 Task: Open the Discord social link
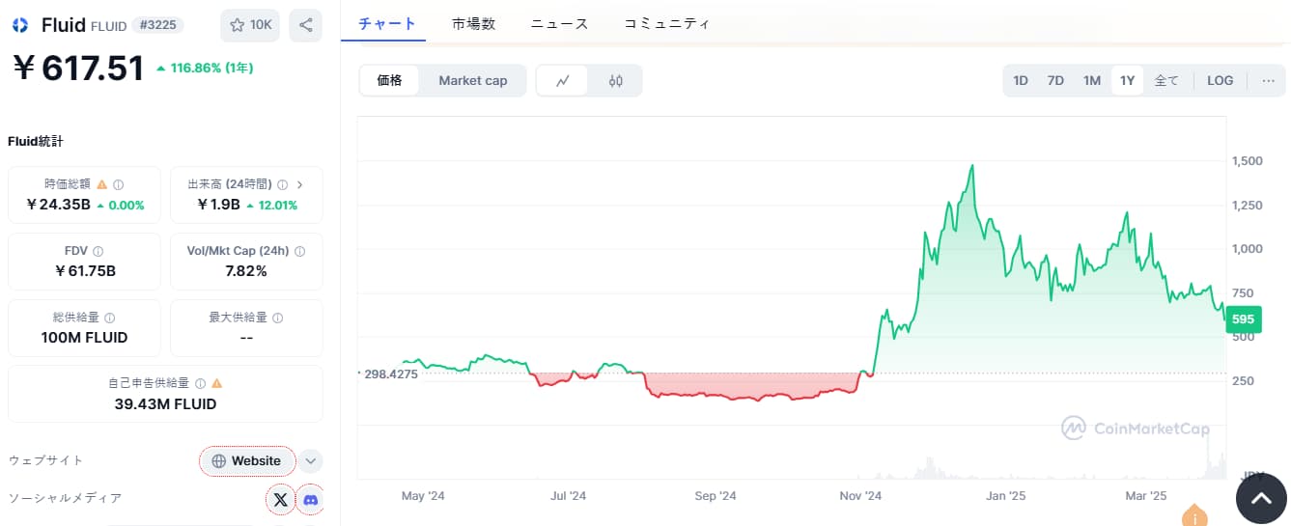(x=311, y=499)
